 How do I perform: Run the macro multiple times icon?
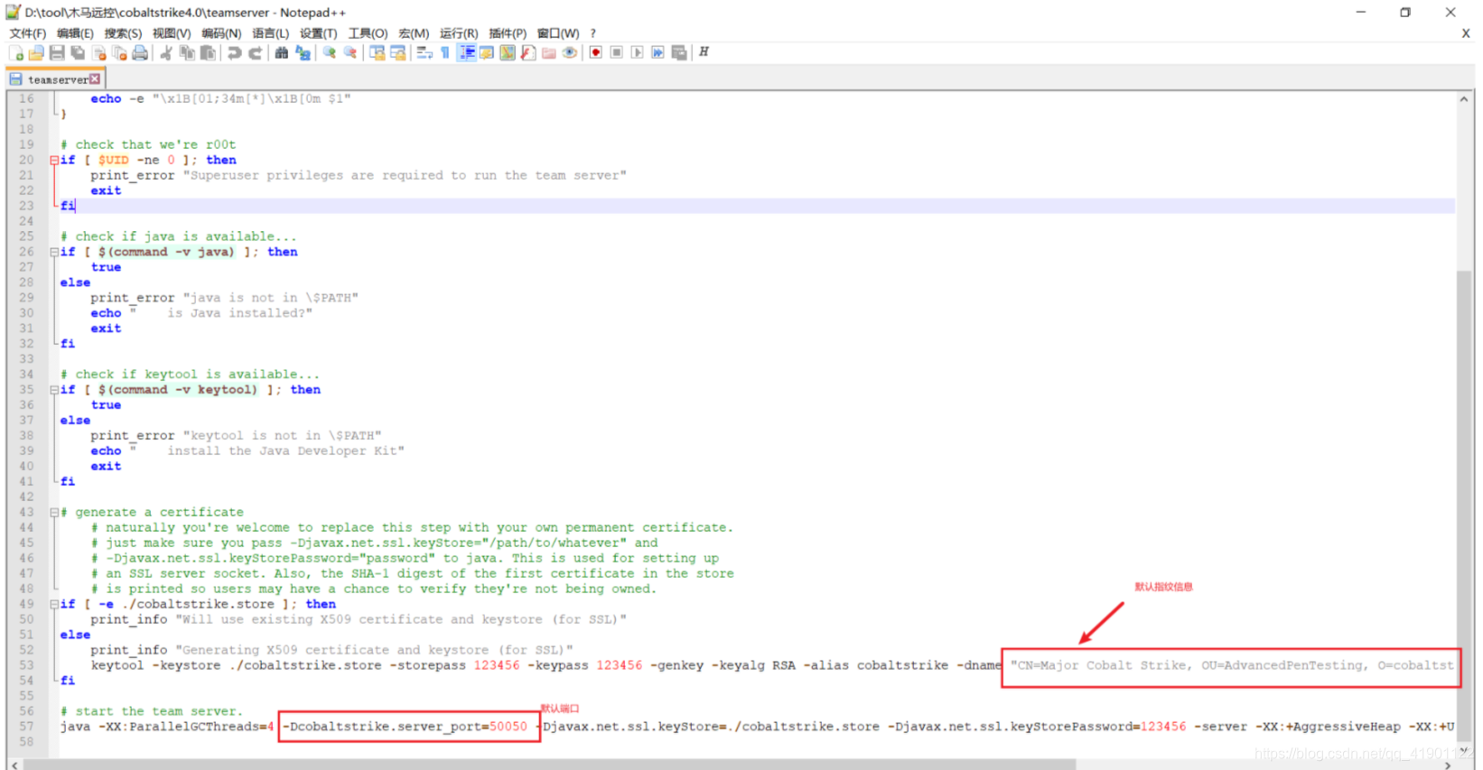tap(658, 53)
